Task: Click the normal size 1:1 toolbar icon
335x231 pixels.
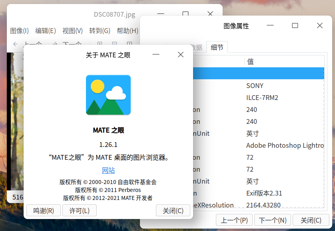Action: pos(130,44)
